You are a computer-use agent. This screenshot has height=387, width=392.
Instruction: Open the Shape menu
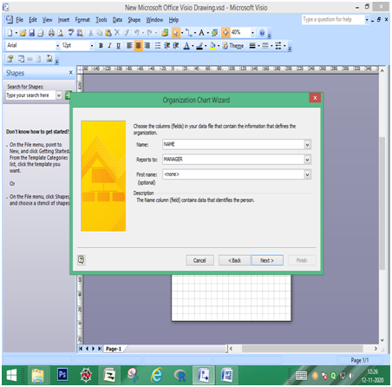pos(134,20)
